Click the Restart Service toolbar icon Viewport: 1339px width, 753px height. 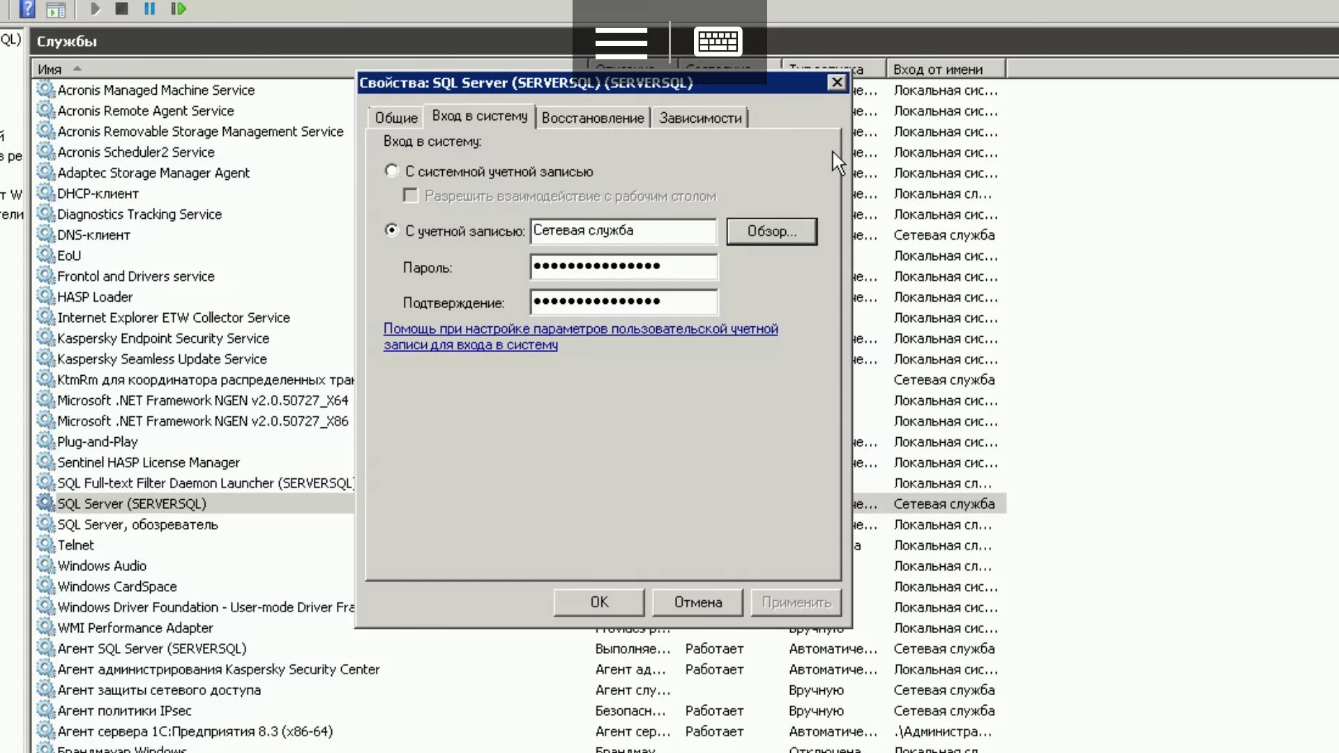click(179, 9)
